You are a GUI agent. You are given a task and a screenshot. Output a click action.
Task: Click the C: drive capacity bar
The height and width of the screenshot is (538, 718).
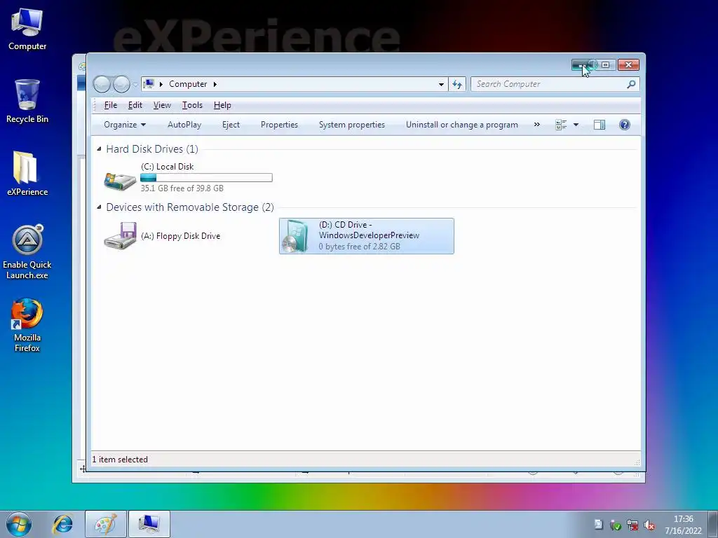coord(207,177)
